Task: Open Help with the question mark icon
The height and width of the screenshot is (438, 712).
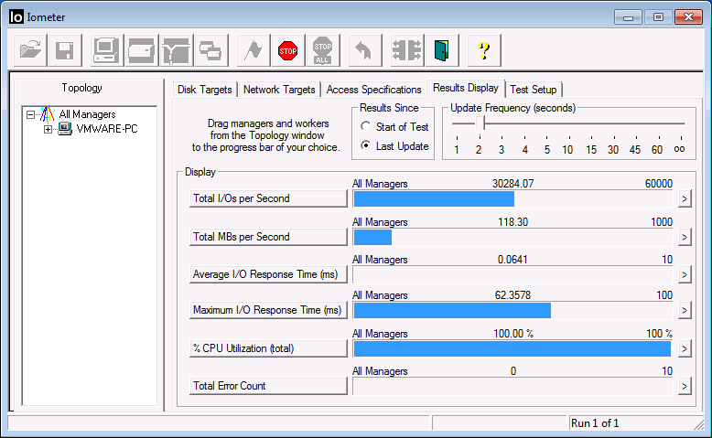Action: pyautogui.click(x=484, y=50)
